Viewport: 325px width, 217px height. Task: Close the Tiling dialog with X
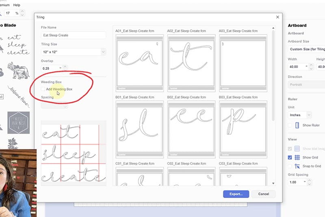(x=277, y=17)
